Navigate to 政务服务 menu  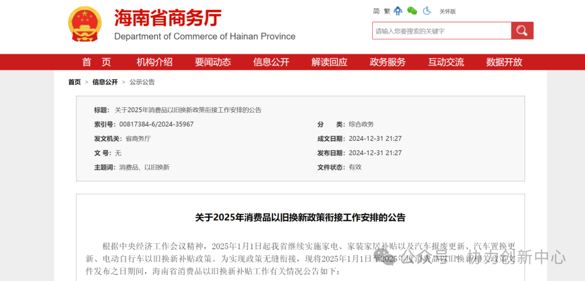(388, 62)
